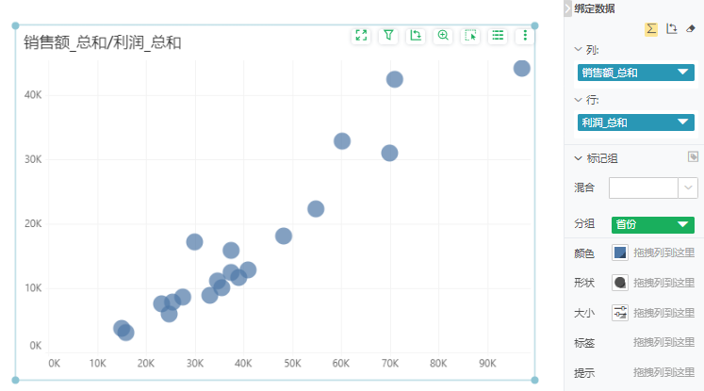Toggle the sigma aggregate button
Screen dimensions: 704x391
coord(651,28)
